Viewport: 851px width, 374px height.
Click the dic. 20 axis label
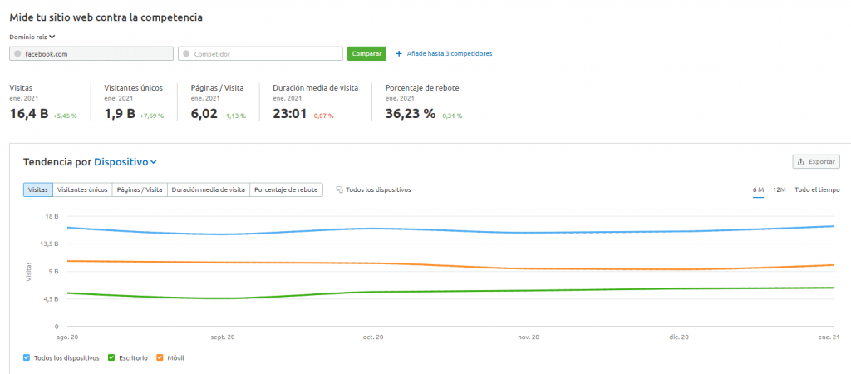pyautogui.click(x=679, y=337)
